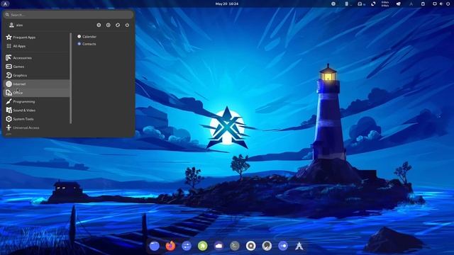
Task: Open the green puzzle extensions dock icon
Action: point(203,246)
